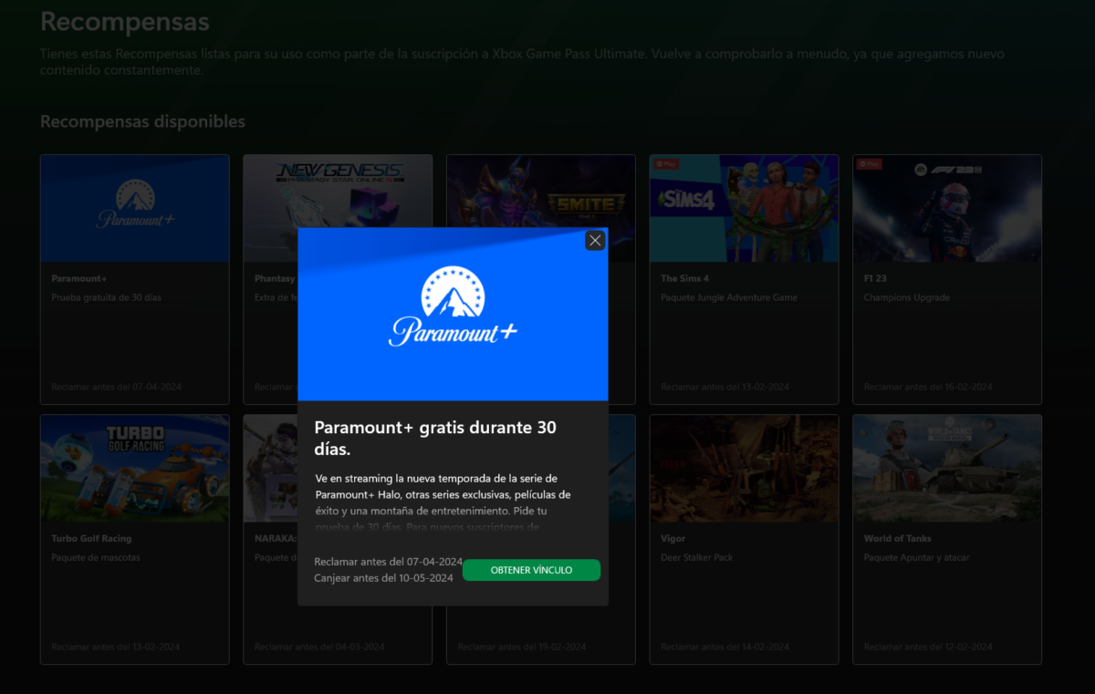
Task: Click the 'Recompensas' page title
Action: pyautogui.click(x=125, y=21)
